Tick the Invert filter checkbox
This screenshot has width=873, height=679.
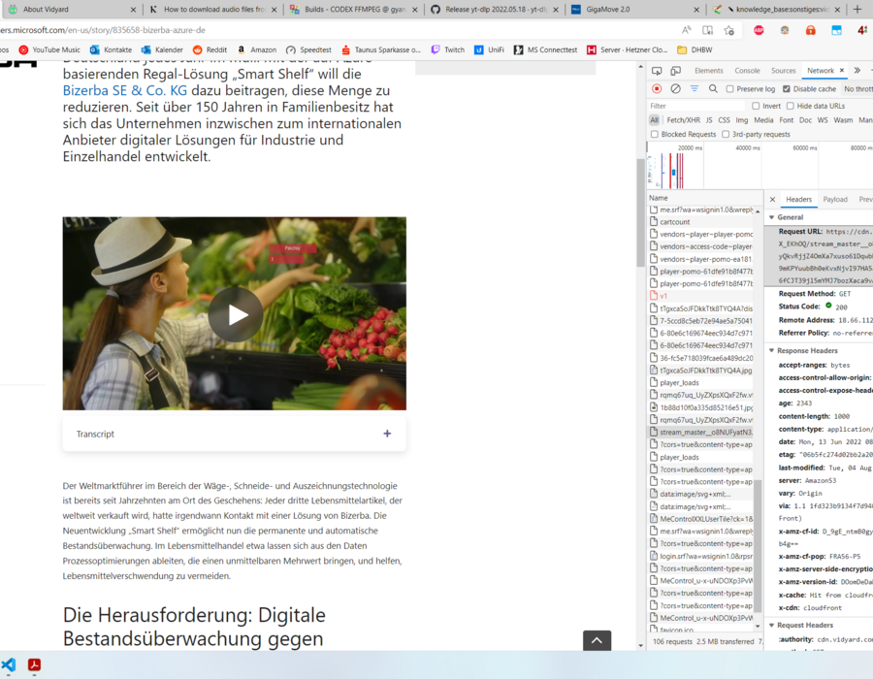[756, 106]
